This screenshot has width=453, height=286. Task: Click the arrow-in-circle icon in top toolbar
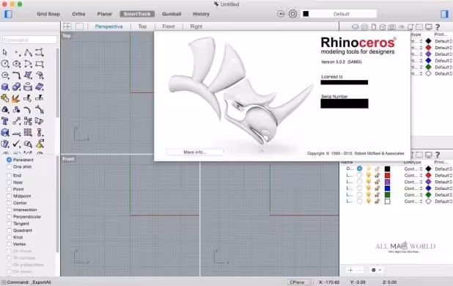point(281,14)
